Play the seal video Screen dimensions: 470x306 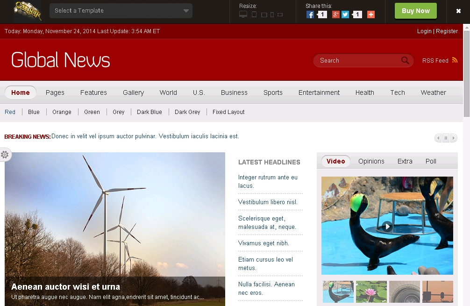[387, 227]
